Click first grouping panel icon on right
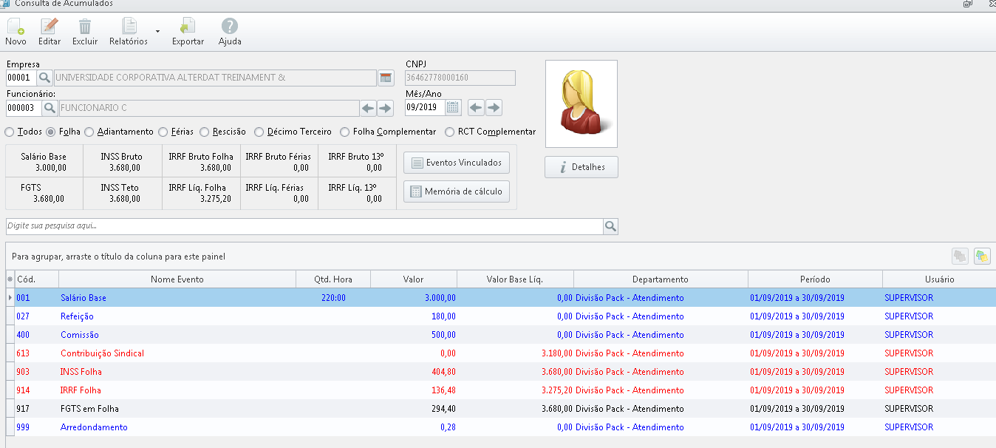Image resolution: width=996 pixels, height=448 pixels. coord(960,256)
